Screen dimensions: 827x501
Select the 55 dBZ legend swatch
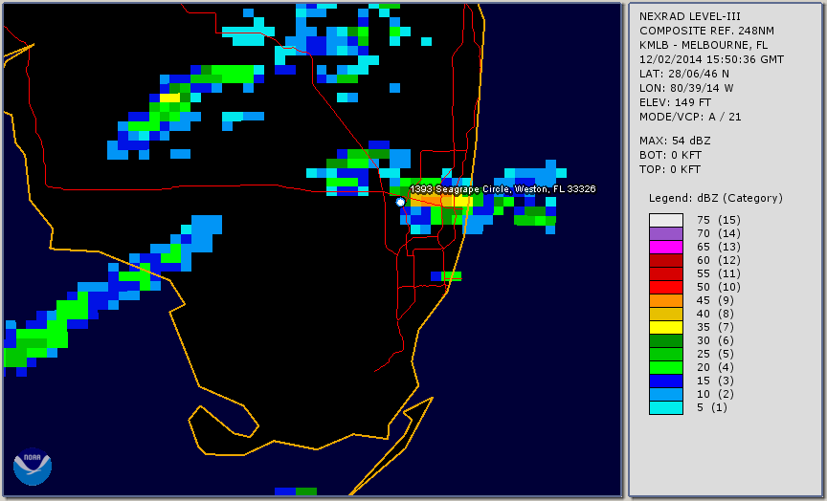coord(665,274)
